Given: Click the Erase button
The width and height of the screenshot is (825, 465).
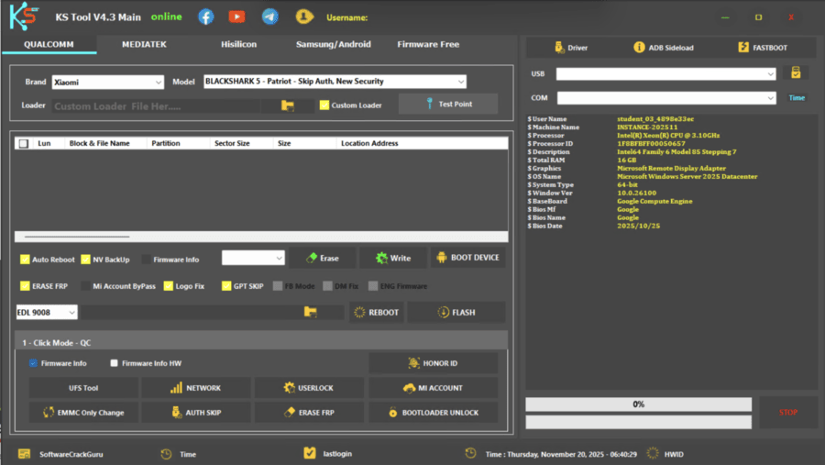Looking at the screenshot, I should pyautogui.click(x=322, y=258).
